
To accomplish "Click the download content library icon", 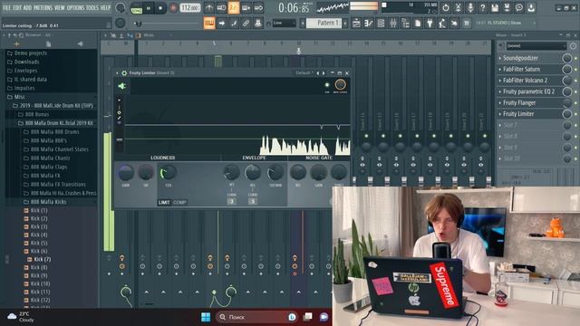I will click(531, 7).
